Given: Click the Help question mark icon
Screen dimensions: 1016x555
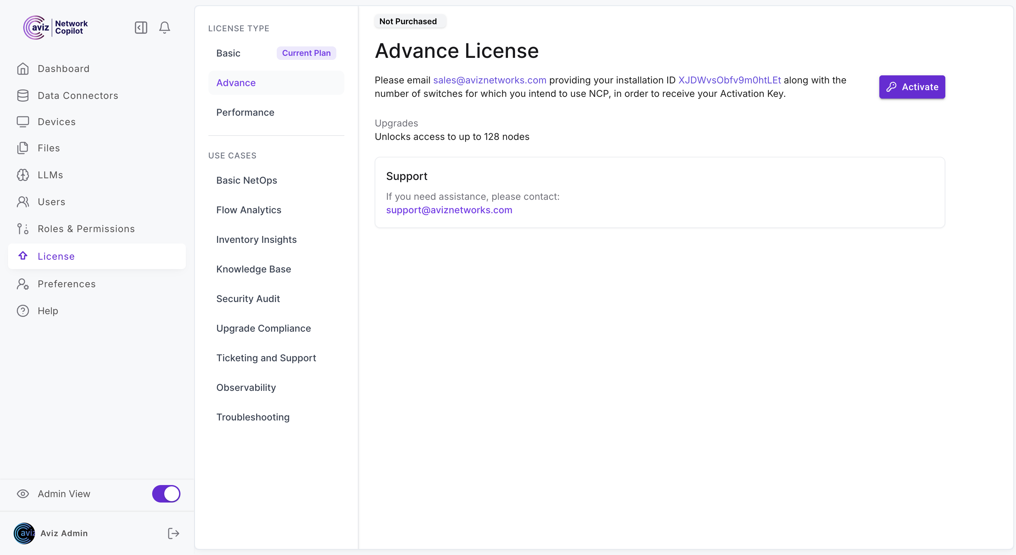Looking at the screenshot, I should [23, 310].
